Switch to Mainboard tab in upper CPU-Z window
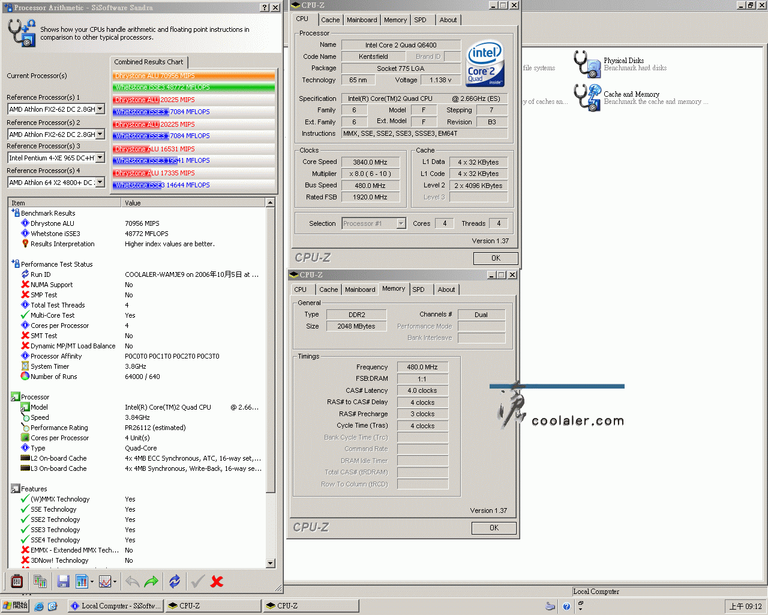This screenshot has width=768, height=615. tap(362, 20)
